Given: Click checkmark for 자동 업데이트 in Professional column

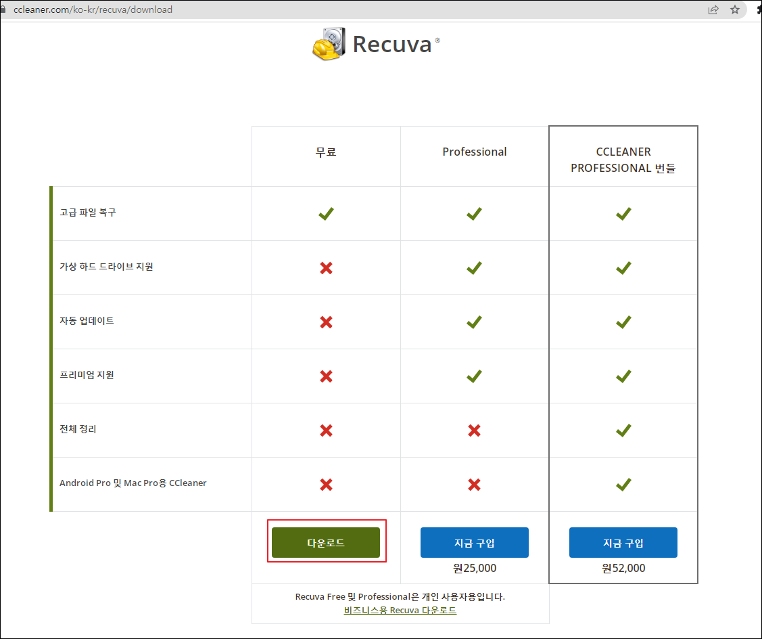Looking at the screenshot, I should (475, 322).
